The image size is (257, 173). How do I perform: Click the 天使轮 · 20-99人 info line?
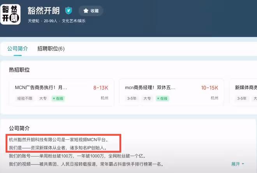(57, 21)
